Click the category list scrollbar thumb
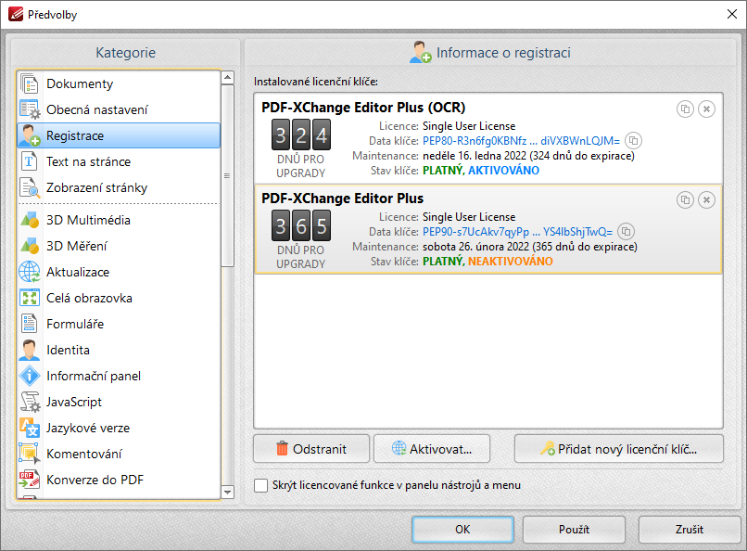The width and height of the screenshot is (747, 551). coord(228,176)
